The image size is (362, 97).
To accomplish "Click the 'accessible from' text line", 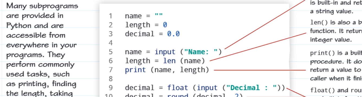I will coord(35,35).
